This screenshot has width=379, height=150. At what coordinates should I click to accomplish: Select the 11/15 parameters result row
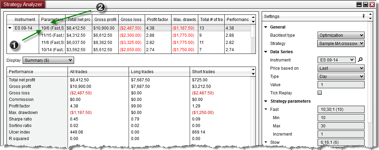[x=52, y=35]
